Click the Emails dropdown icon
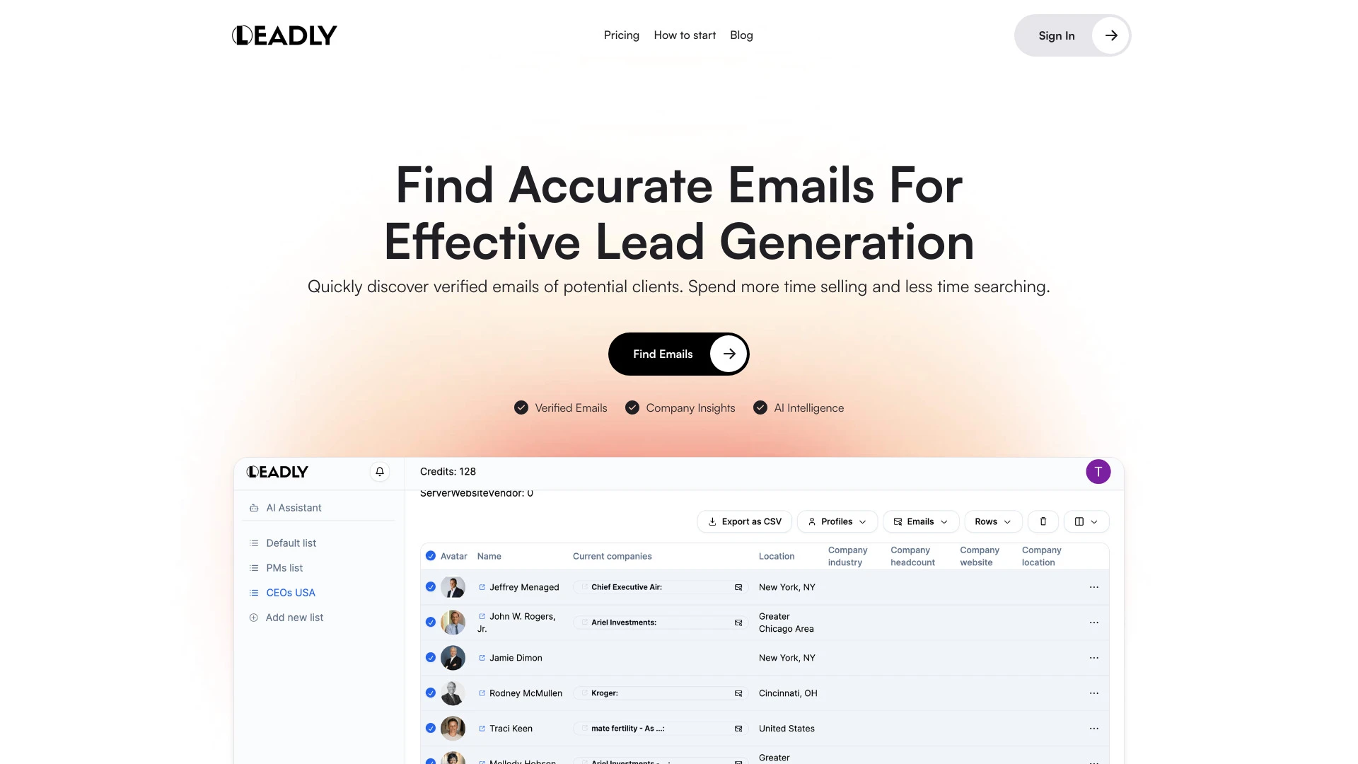This screenshot has height=764, width=1358. click(946, 521)
